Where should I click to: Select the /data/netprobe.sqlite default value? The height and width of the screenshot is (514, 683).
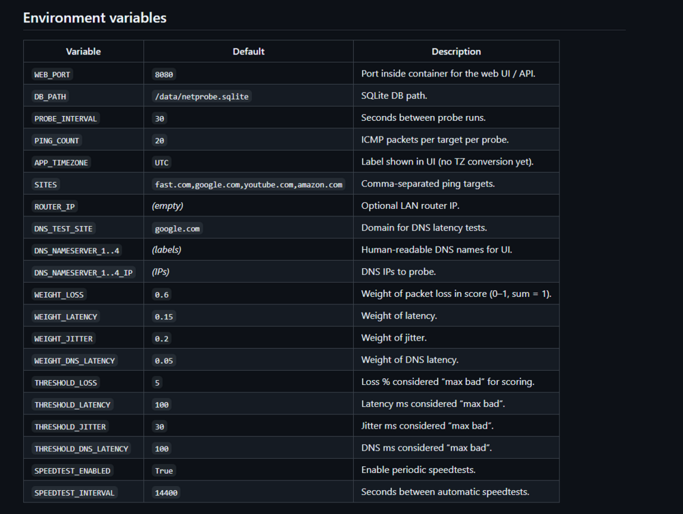point(201,97)
